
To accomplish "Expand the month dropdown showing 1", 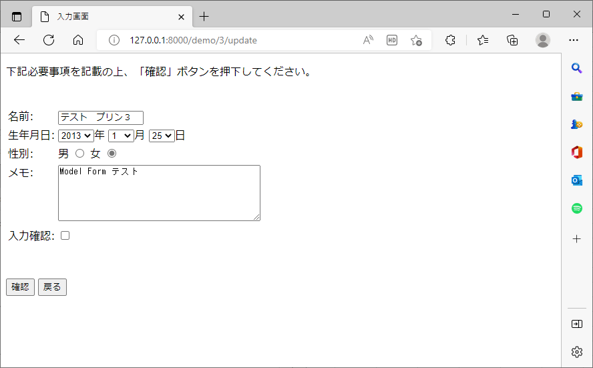I will (121, 136).
